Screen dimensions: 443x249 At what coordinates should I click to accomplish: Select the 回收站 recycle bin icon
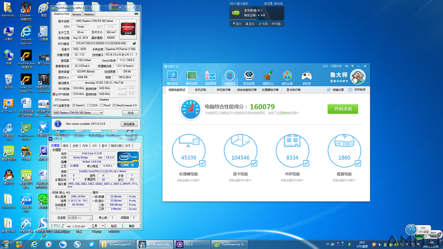click(9, 81)
